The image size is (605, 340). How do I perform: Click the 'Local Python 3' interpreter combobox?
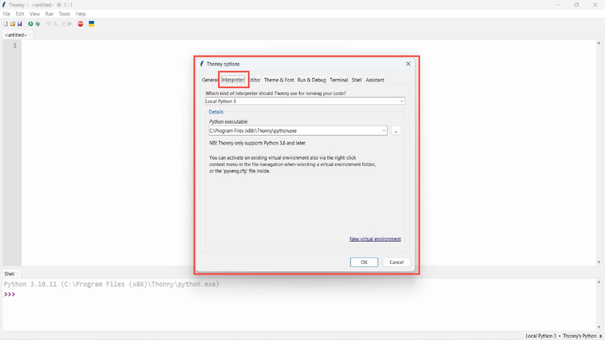[x=305, y=101]
